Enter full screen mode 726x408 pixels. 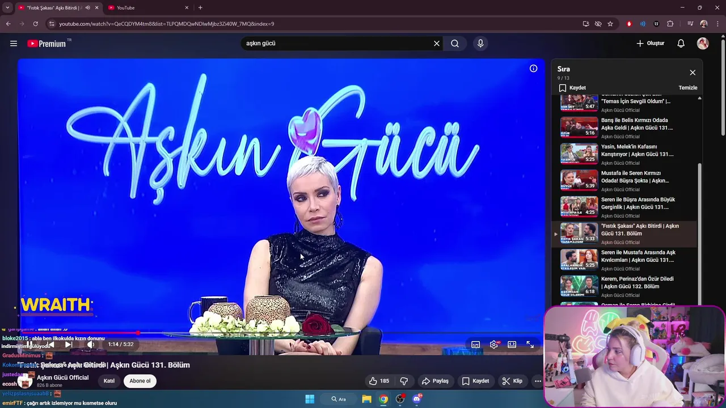click(x=530, y=345)
